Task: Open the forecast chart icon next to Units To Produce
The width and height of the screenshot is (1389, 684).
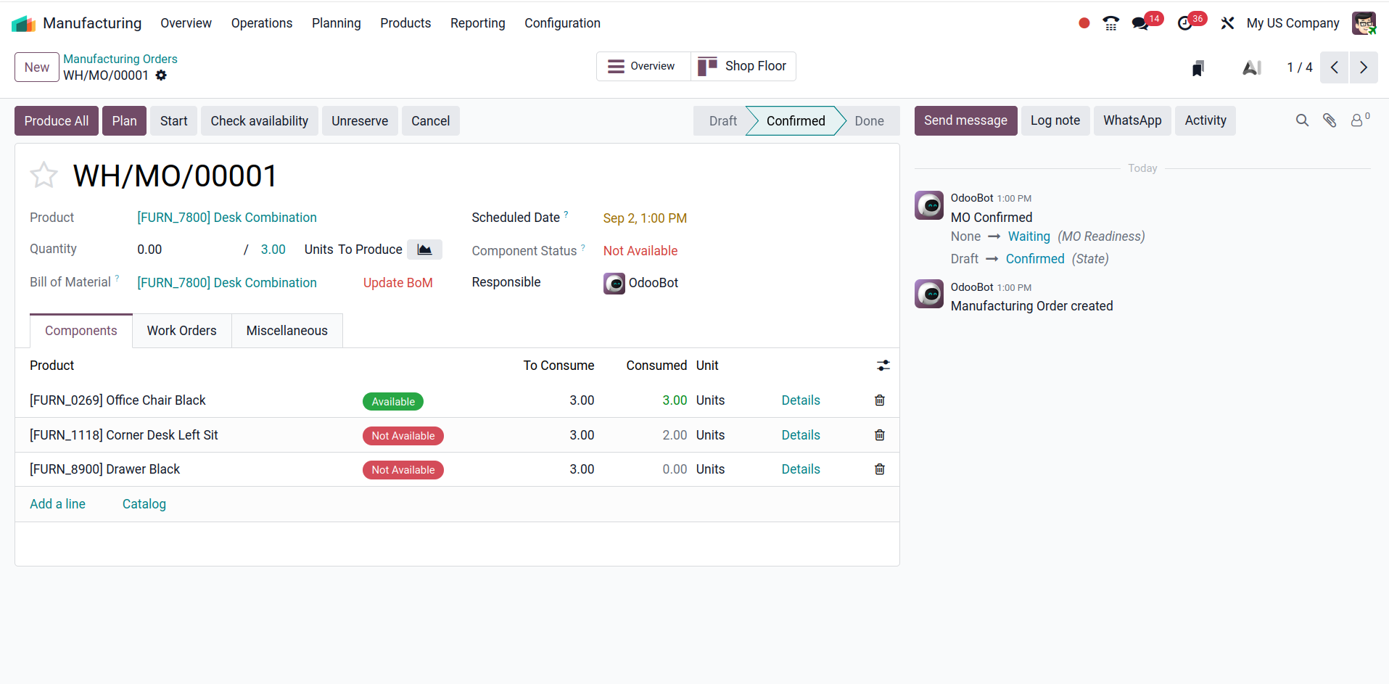Action: pyautogui.click(x=424, y=250)
